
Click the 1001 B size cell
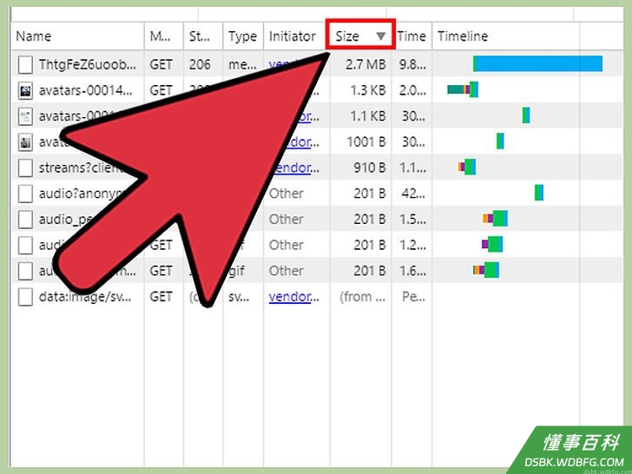[x=366, y=142]
